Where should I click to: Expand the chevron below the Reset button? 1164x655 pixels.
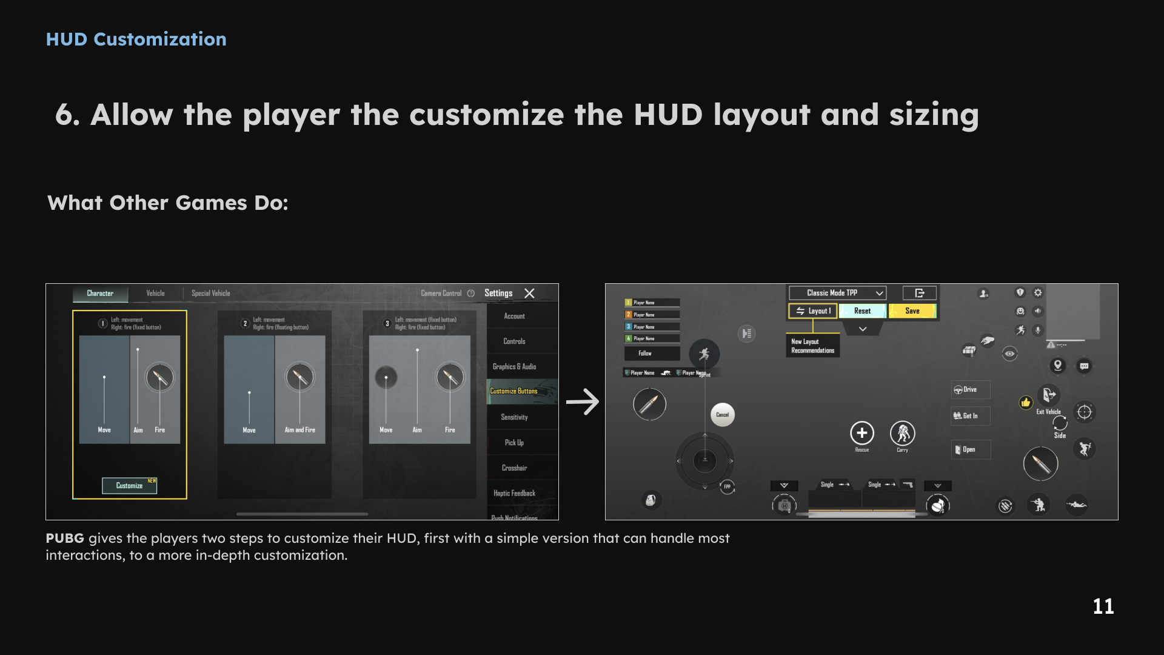pos(863,329)
